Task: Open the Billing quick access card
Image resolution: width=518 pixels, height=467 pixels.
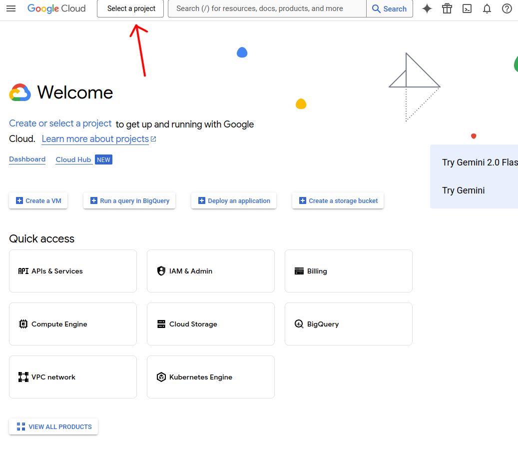Action: click(x=349, y=271)
